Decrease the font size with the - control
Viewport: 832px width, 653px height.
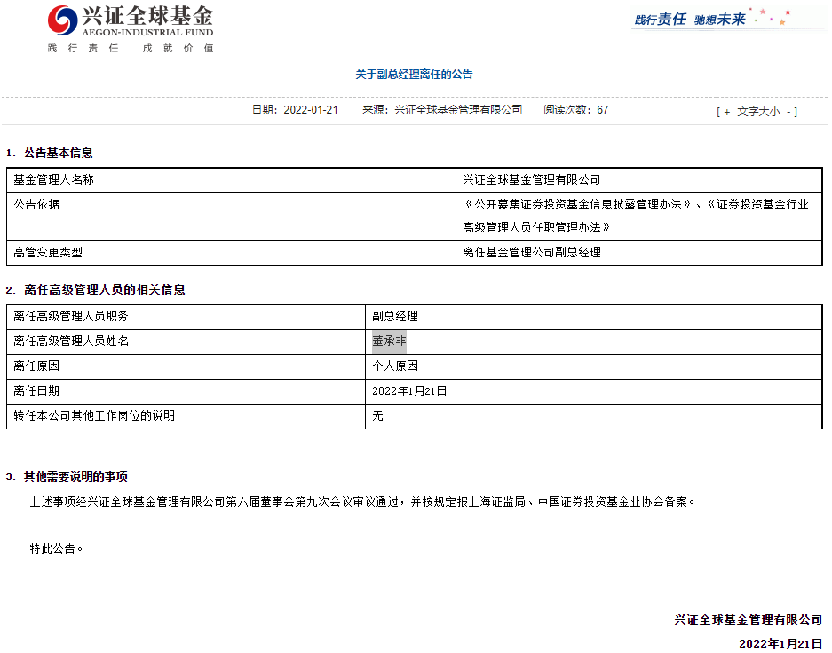789,112
